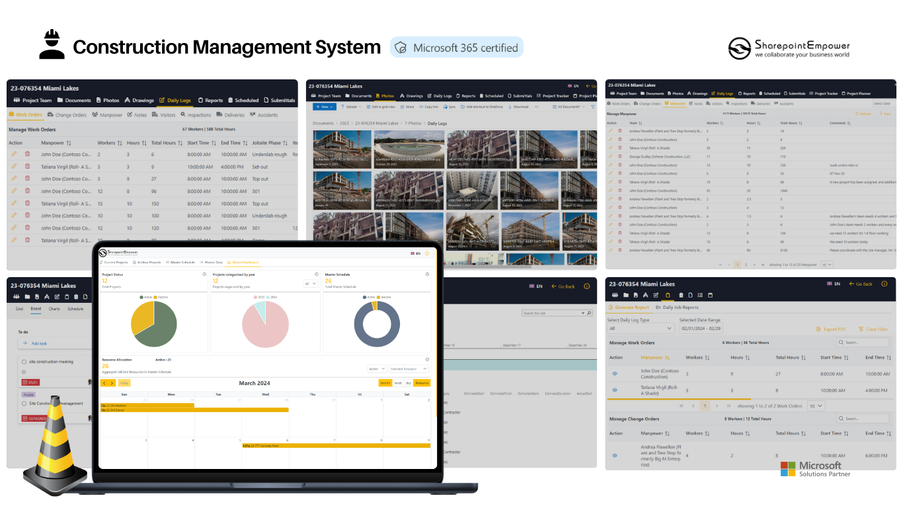Open the Select Daily Log Type dropdown

point(641,328)
